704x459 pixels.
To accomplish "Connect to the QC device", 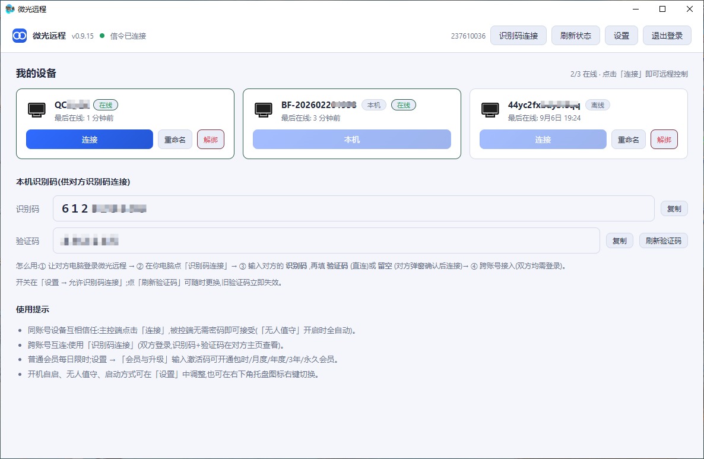I will click(90, 139).
